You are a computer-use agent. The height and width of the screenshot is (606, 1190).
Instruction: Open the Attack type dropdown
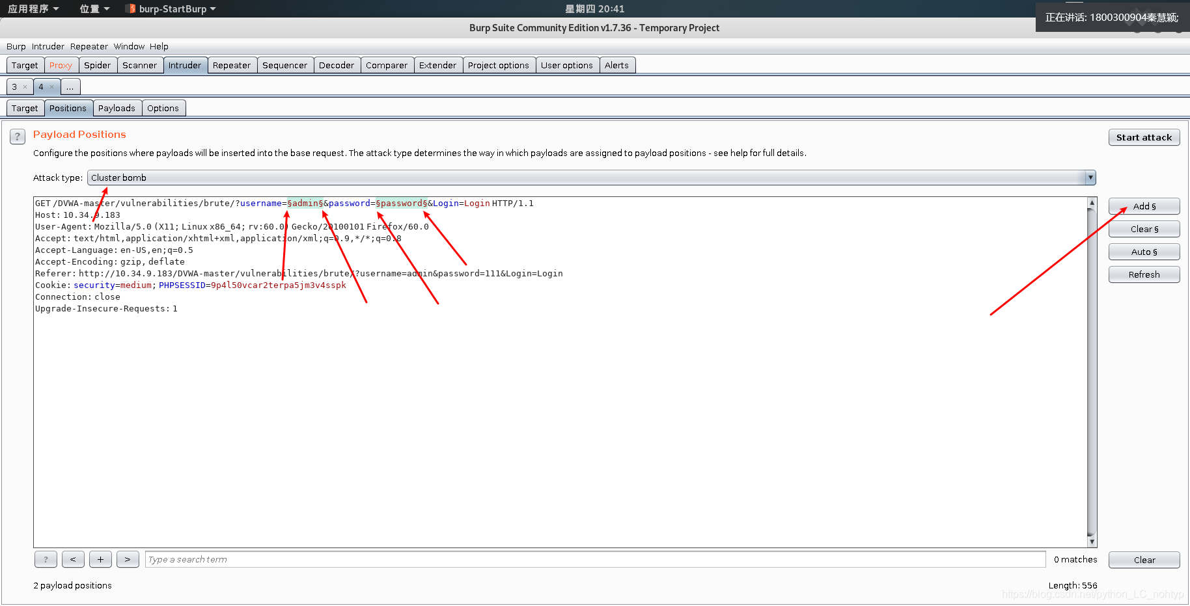click(591, 178)
